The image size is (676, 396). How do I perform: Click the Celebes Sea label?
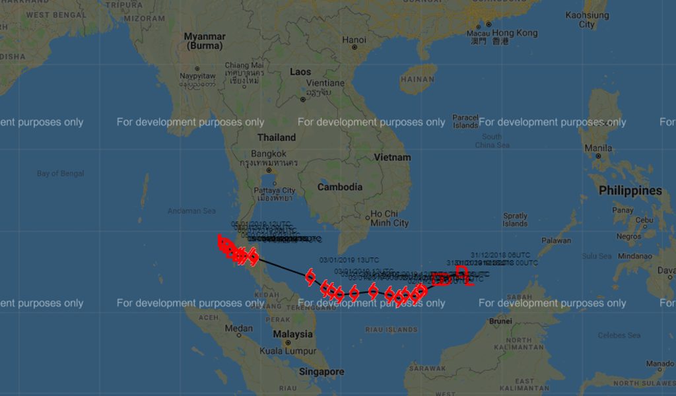(619, 335)
